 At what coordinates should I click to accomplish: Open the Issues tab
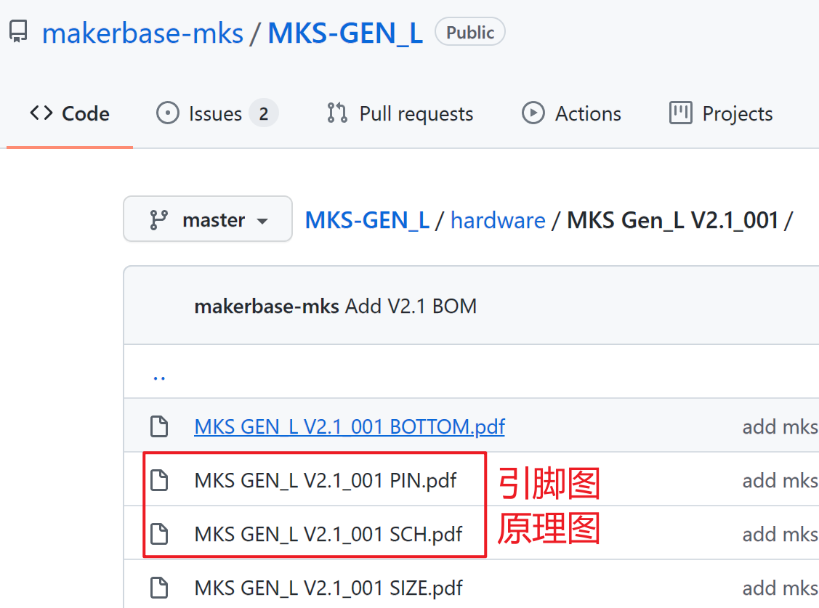tap(217, 113)
